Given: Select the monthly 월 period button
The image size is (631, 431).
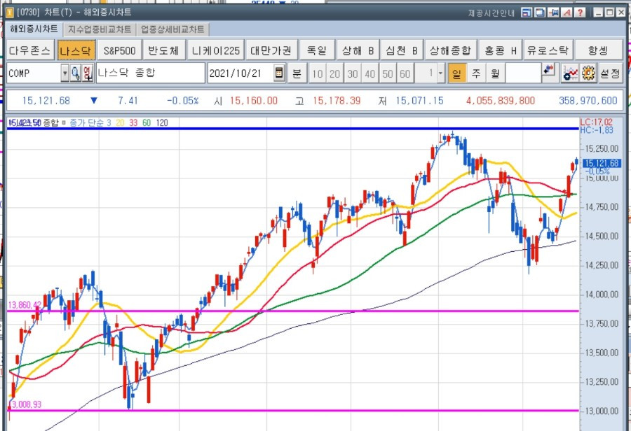Looking at the screenshot, I should coord(494,73).
